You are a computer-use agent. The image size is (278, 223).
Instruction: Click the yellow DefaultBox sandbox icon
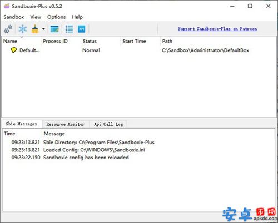click(14, 50)
